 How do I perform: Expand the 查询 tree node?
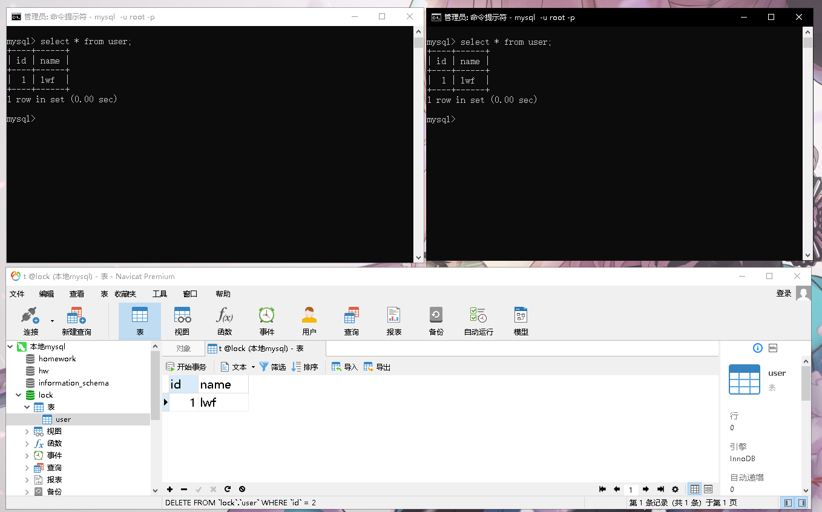(27, 468)
